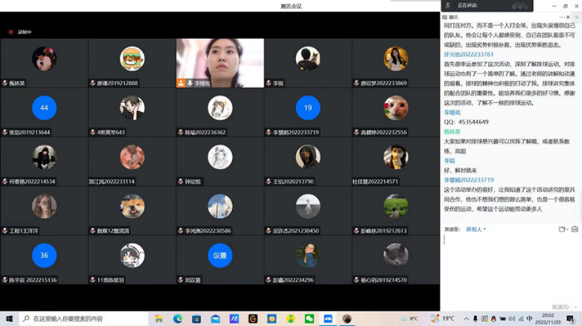The width and height of the screenshot is (582, 326).
Task: Expand the screenshot icon's dropdown arrow
Action: click(566, 229)
